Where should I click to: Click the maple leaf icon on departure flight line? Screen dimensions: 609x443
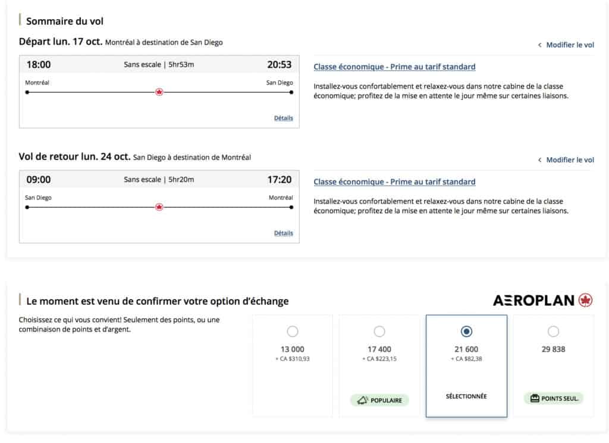(x=159, y=92)
